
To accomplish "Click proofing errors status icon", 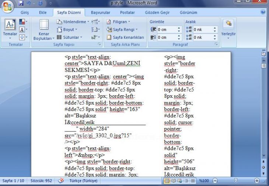I will [x=61, y=181].
